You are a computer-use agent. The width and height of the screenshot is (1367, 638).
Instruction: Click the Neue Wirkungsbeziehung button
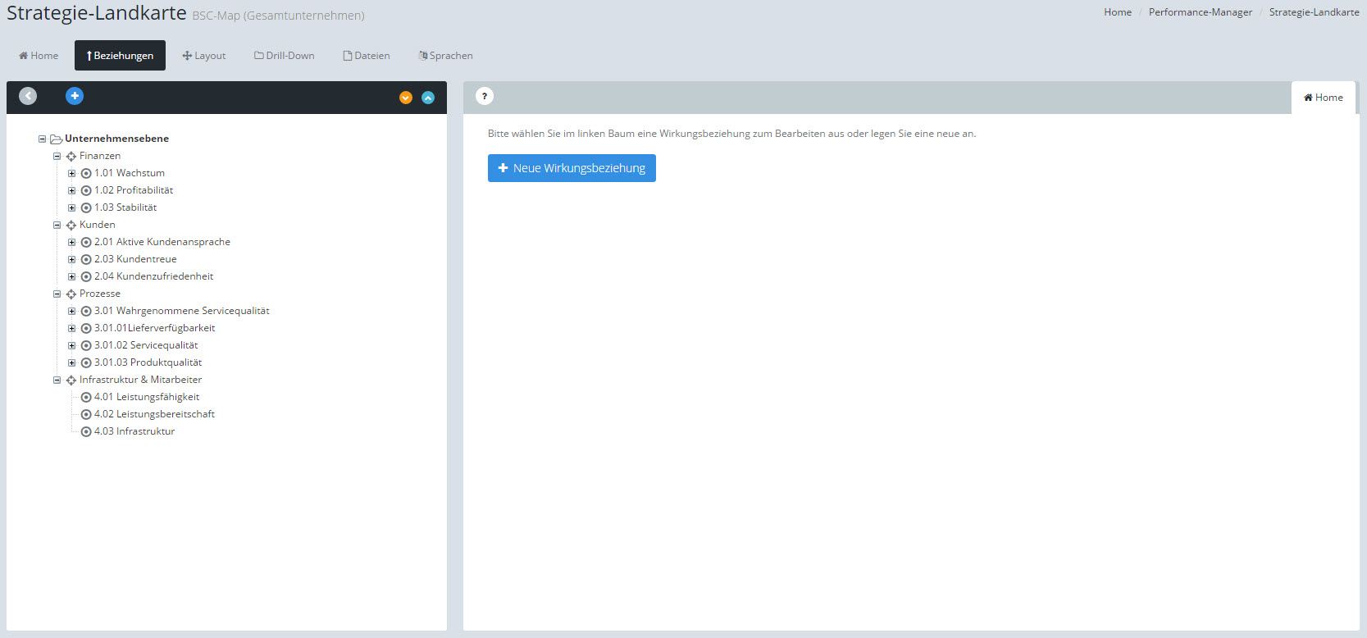click(572, 168)
